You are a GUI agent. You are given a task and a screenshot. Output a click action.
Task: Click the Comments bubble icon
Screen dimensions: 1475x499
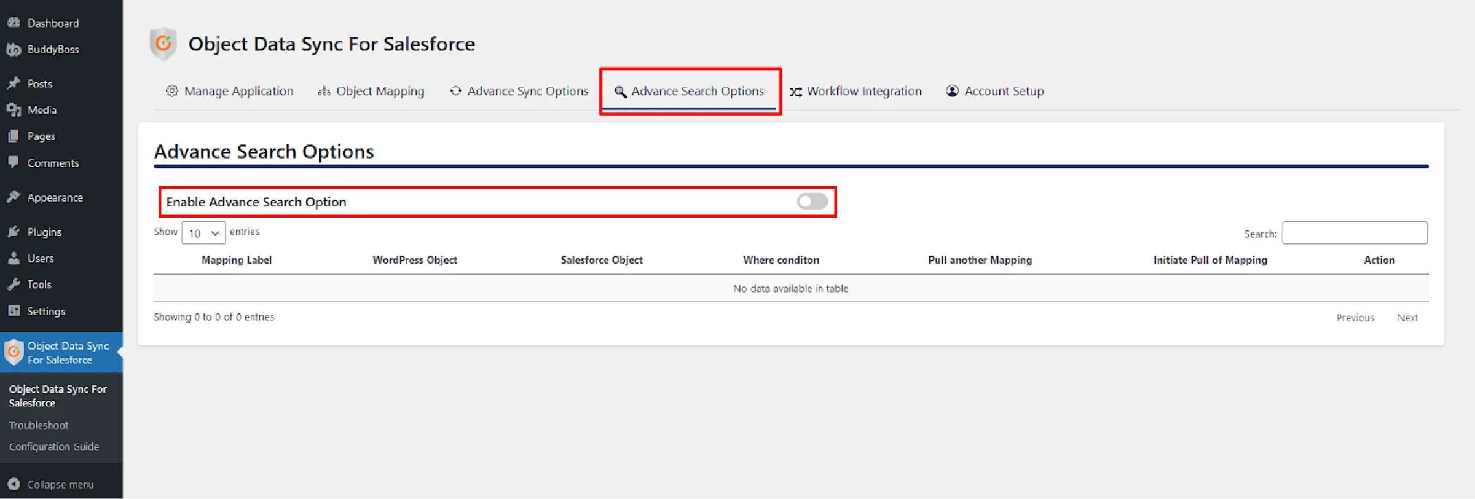pos(14,162)
